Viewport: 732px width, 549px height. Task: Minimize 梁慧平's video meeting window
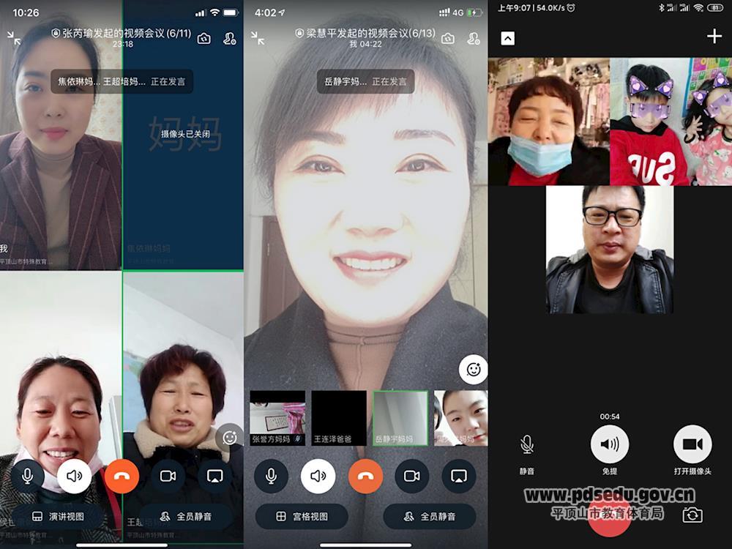[258, 38]
